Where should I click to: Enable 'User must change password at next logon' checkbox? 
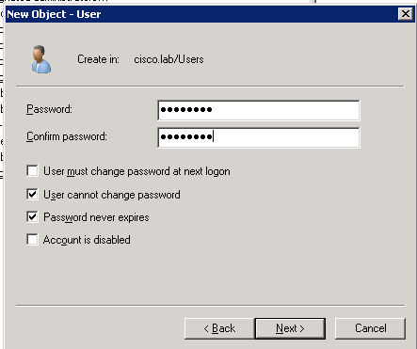click(32, 171)
